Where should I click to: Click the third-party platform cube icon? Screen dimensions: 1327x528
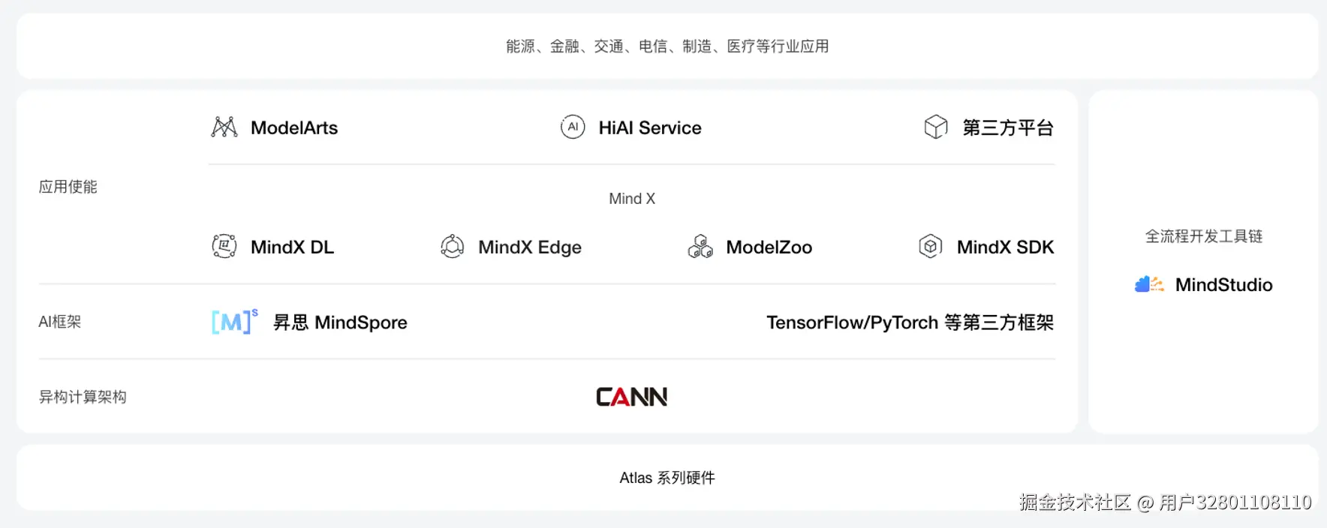pos(936,127)
